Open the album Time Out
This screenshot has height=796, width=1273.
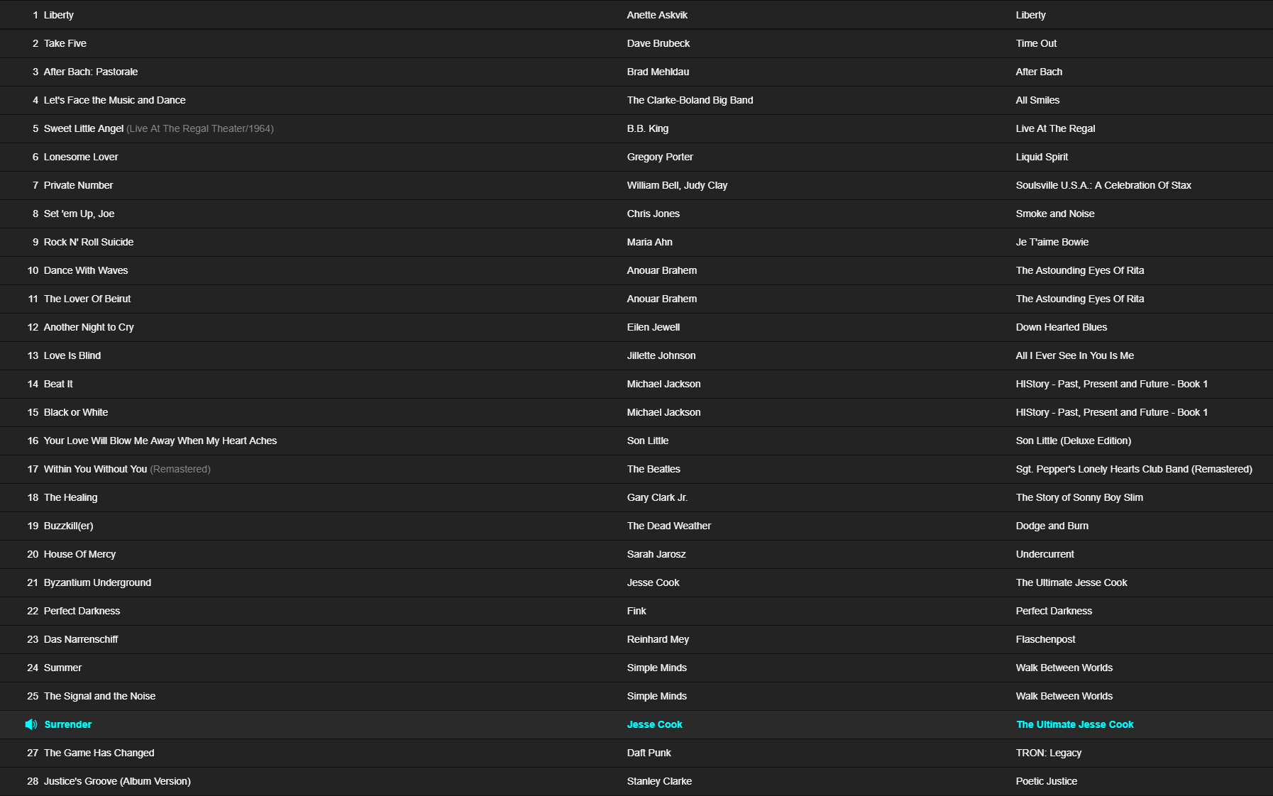click(1035, 43)
